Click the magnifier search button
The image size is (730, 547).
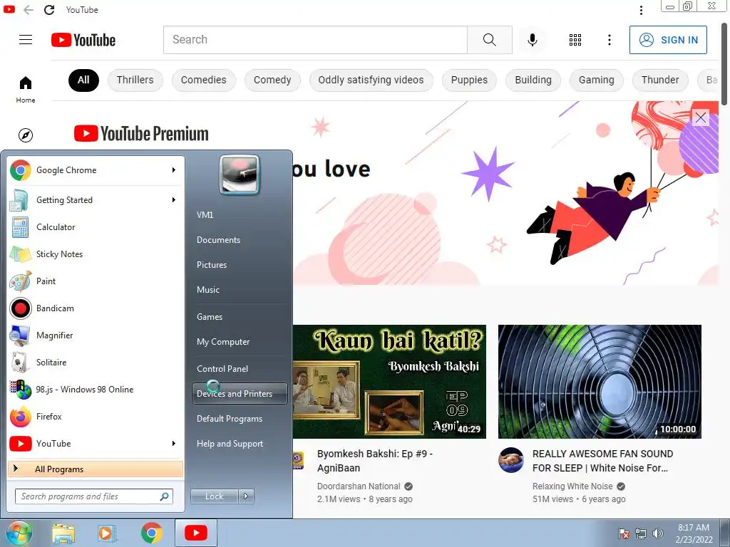click(x=489, y=40)
